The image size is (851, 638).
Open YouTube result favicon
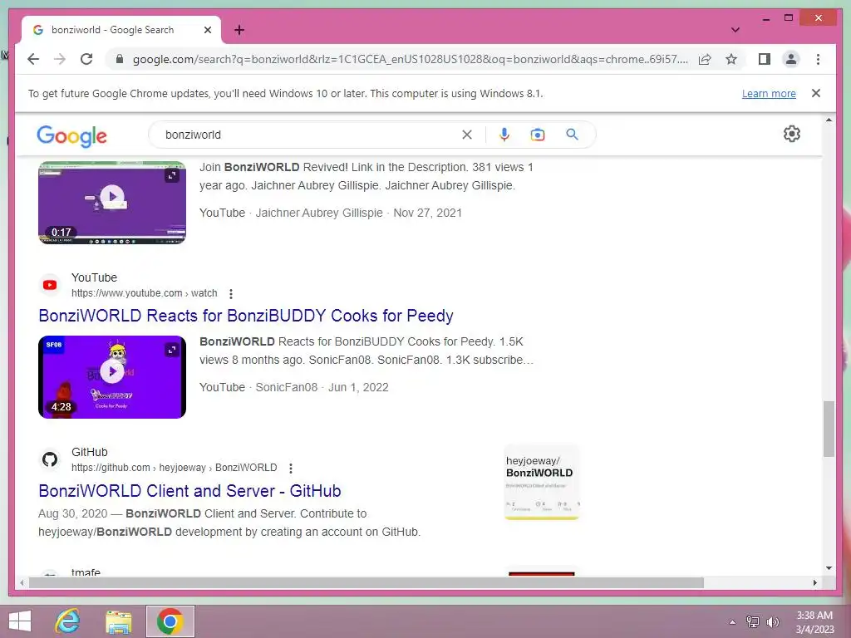tap(50, 285)
